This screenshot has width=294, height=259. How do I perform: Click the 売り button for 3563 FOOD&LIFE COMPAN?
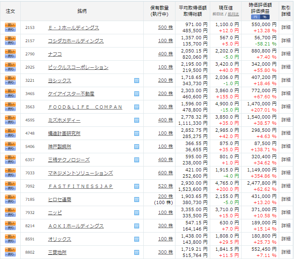10,109
